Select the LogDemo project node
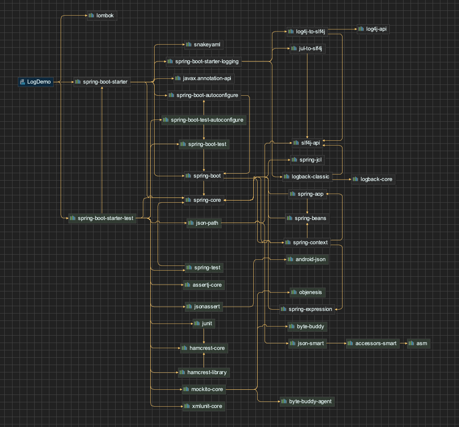Viewport: 459px width, 427px height. (x=36, y=82)
